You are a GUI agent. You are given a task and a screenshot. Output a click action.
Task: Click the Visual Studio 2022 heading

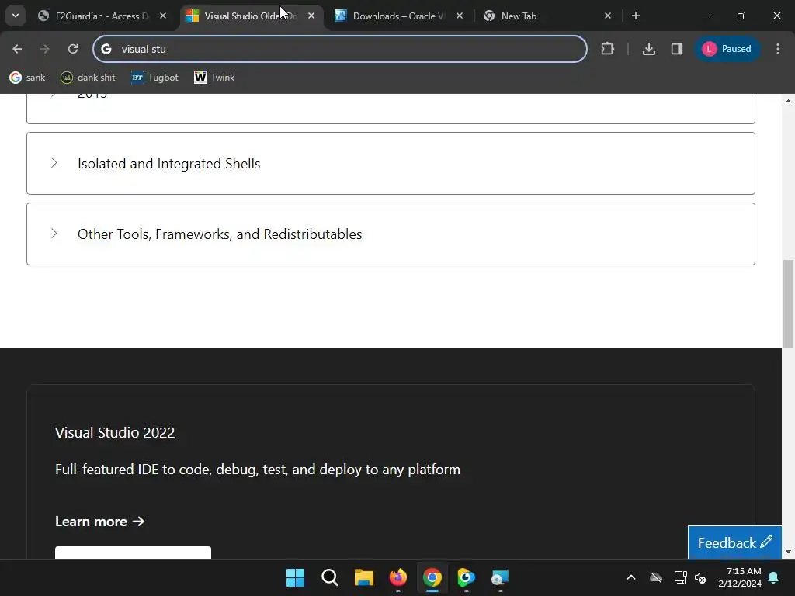point(115,432)
